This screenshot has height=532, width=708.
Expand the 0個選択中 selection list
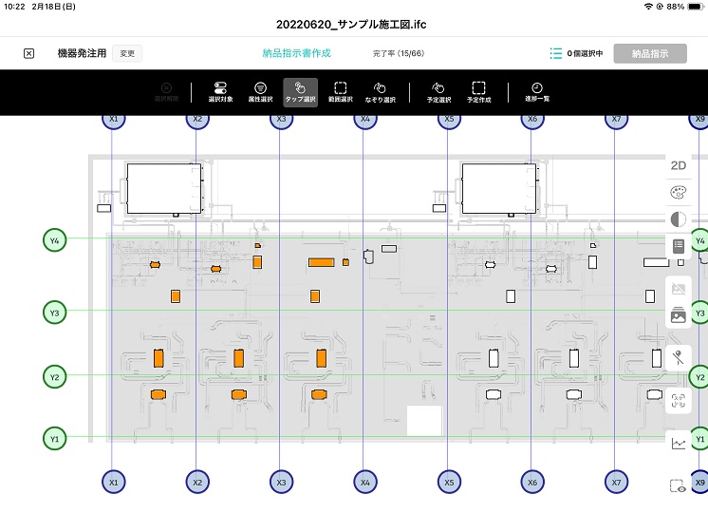point(576,53)
